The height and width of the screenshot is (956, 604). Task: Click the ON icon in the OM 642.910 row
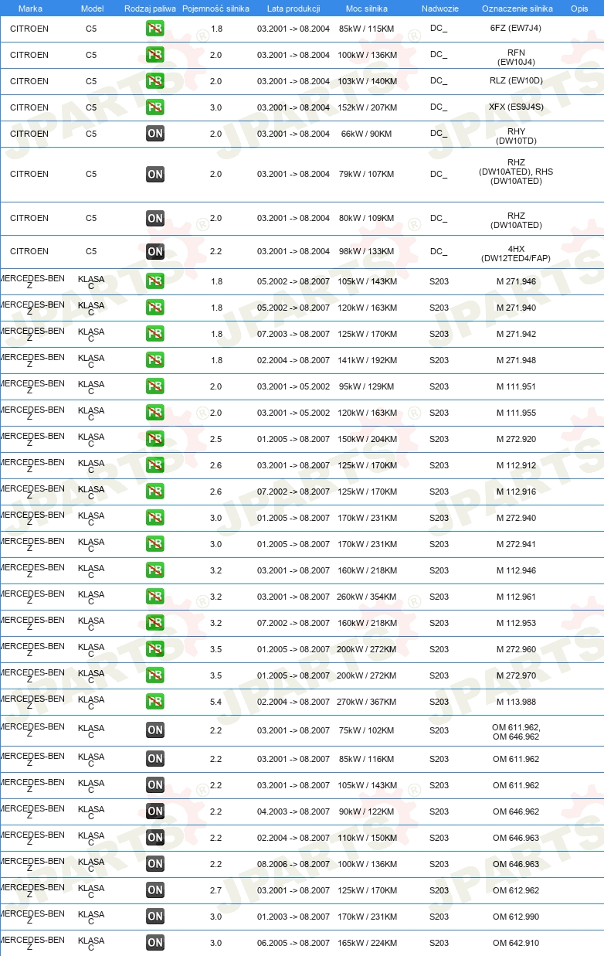click(155, 943)
